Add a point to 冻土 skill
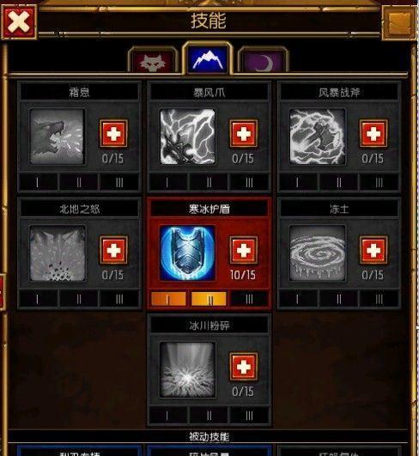 tap(373, 250)
